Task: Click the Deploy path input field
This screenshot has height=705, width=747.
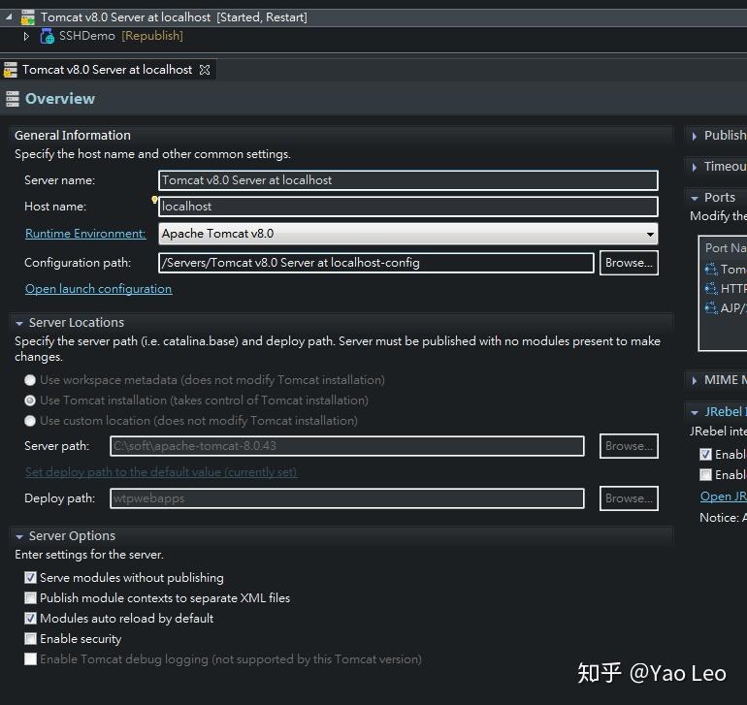Action: coord(347,498)
